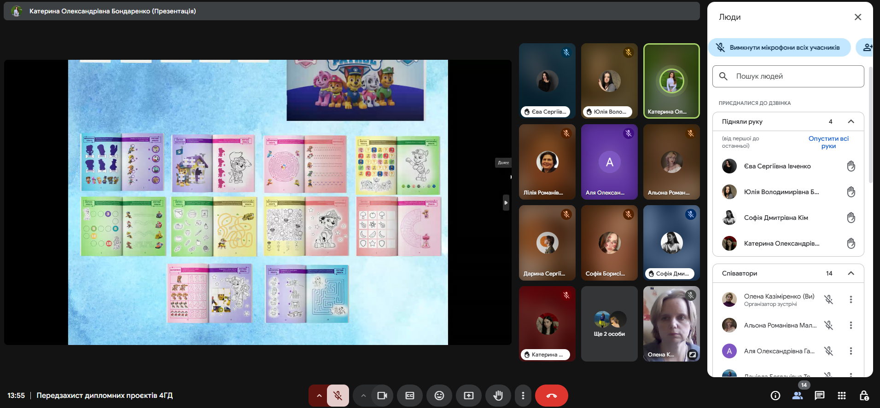Open host controls lock icon

point(864,396)
